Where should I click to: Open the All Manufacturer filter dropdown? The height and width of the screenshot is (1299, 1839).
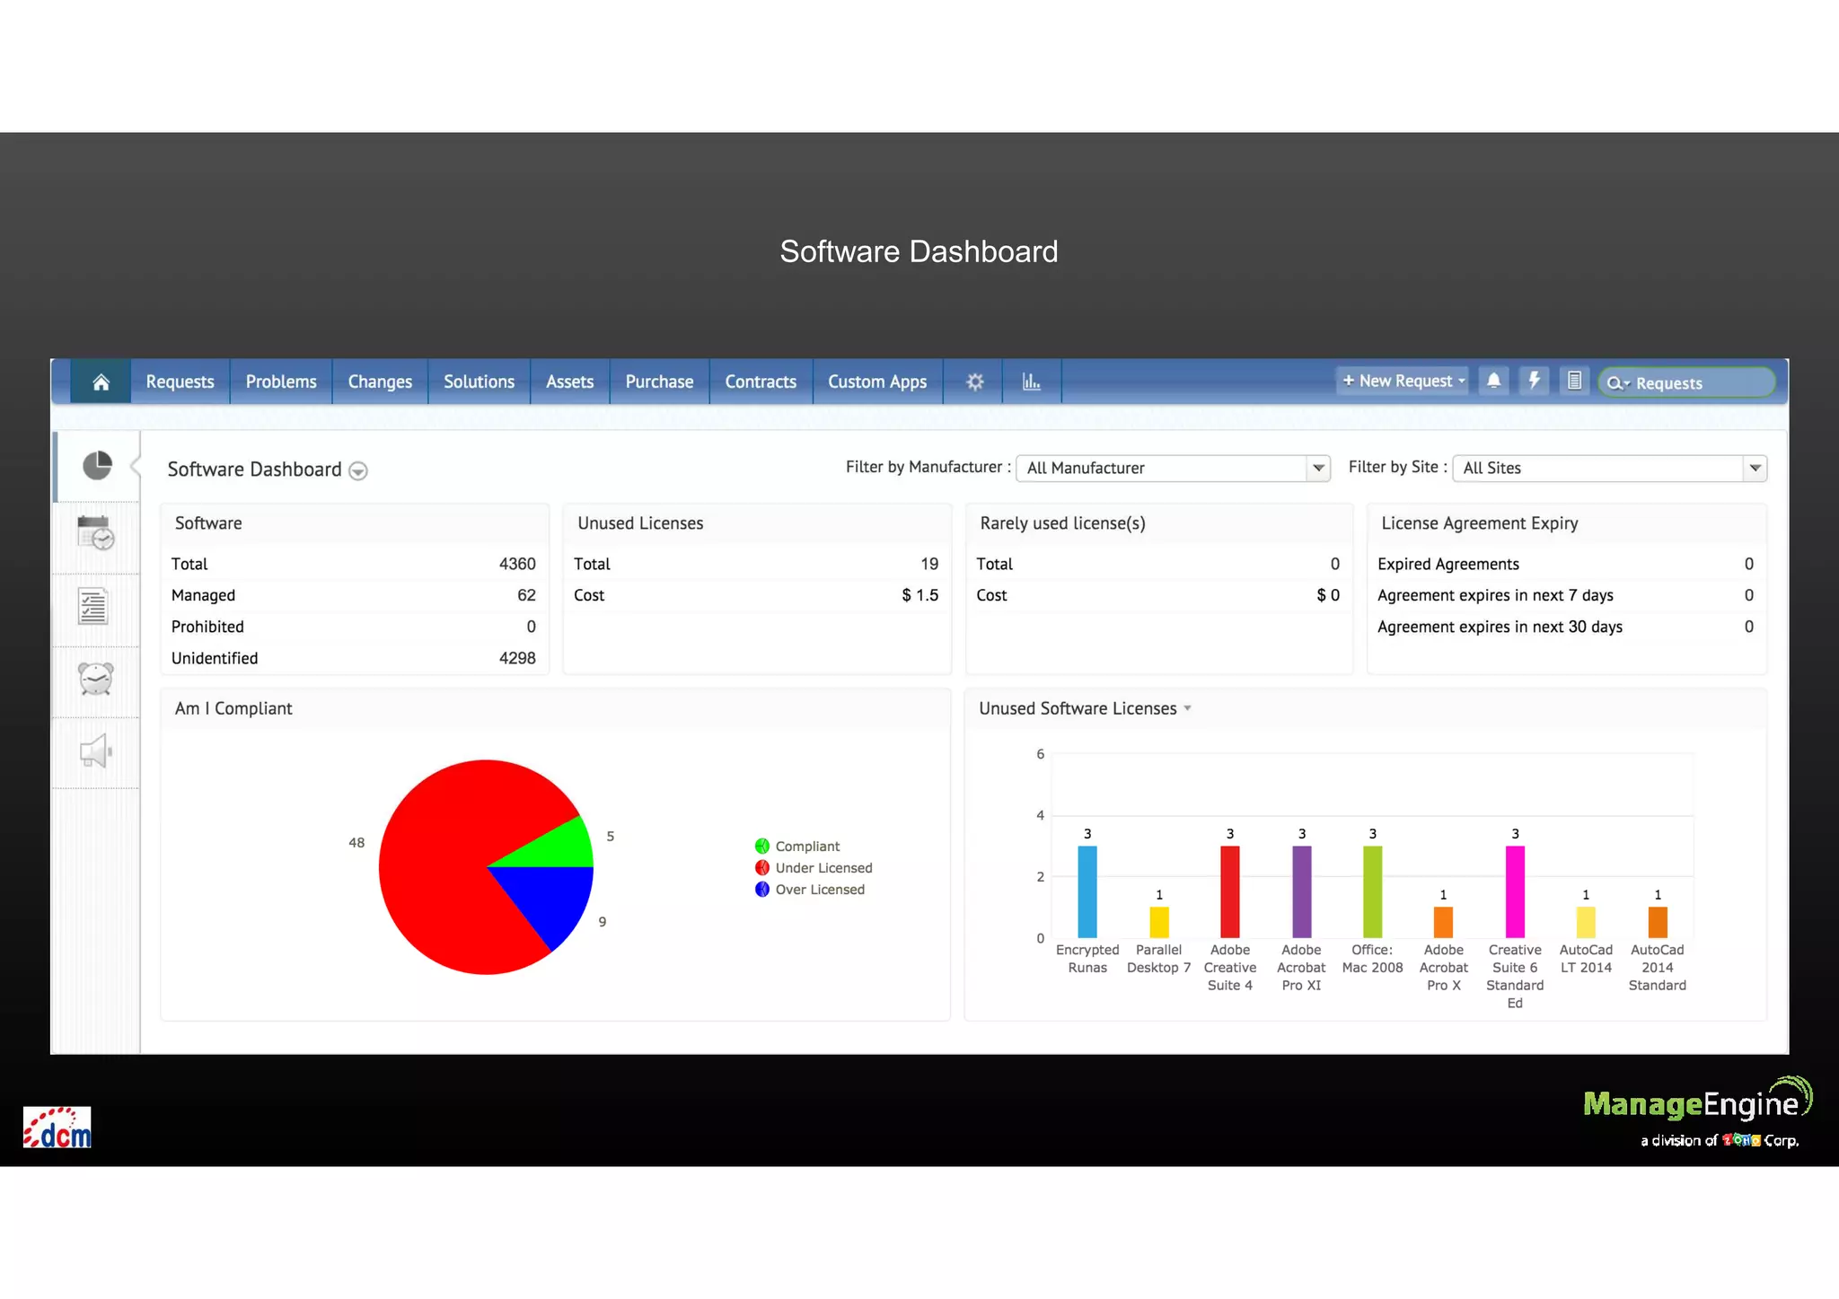point(1173,469)
